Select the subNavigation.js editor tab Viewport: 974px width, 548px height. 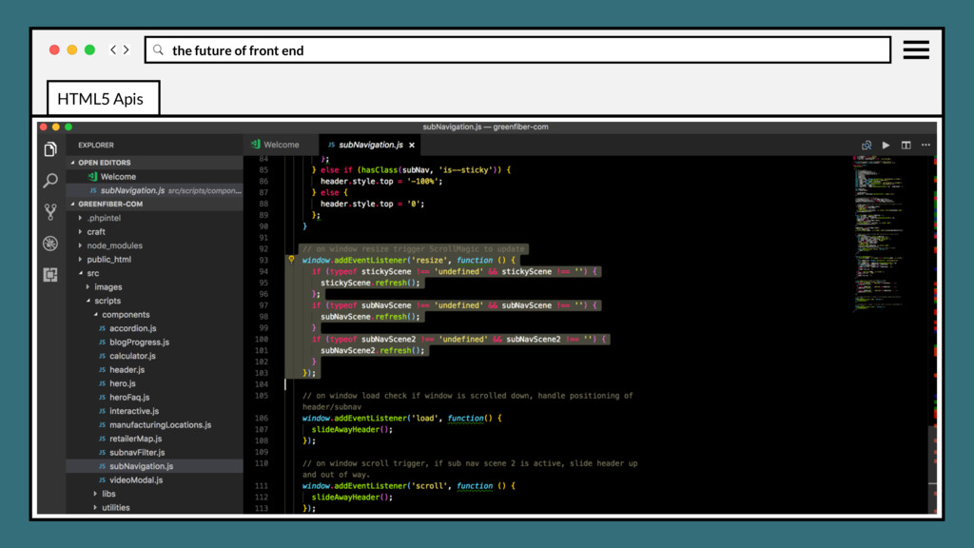click(371, 145)
